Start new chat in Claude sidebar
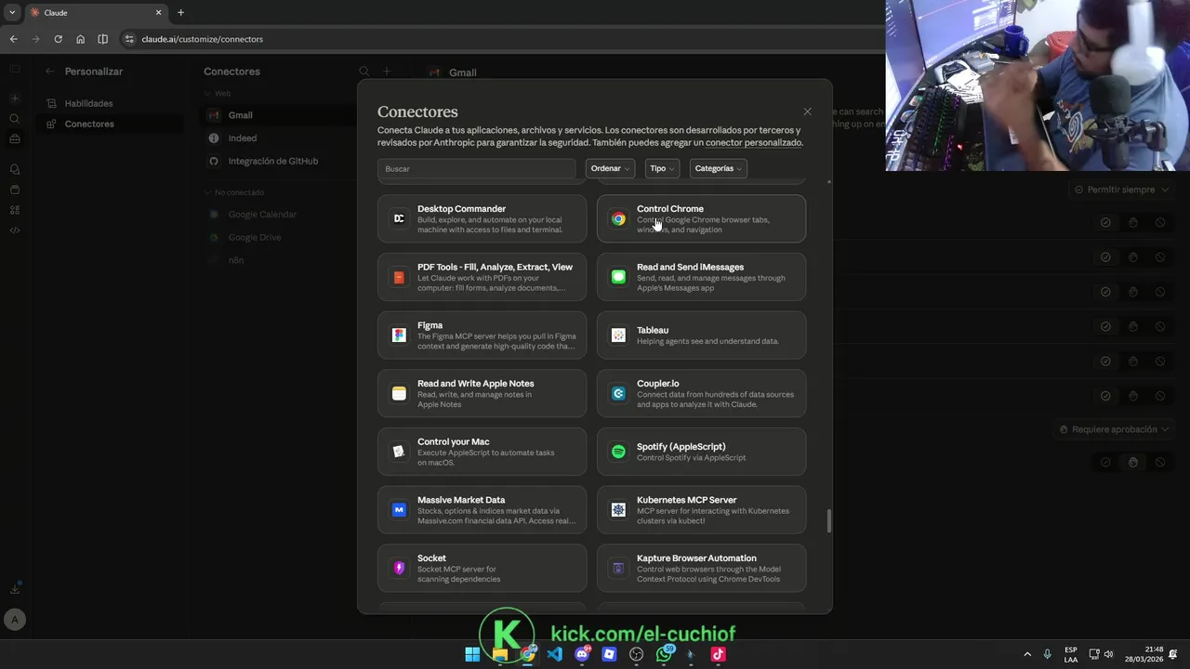This screenshot has height=669, width=1190. point(14,98)
